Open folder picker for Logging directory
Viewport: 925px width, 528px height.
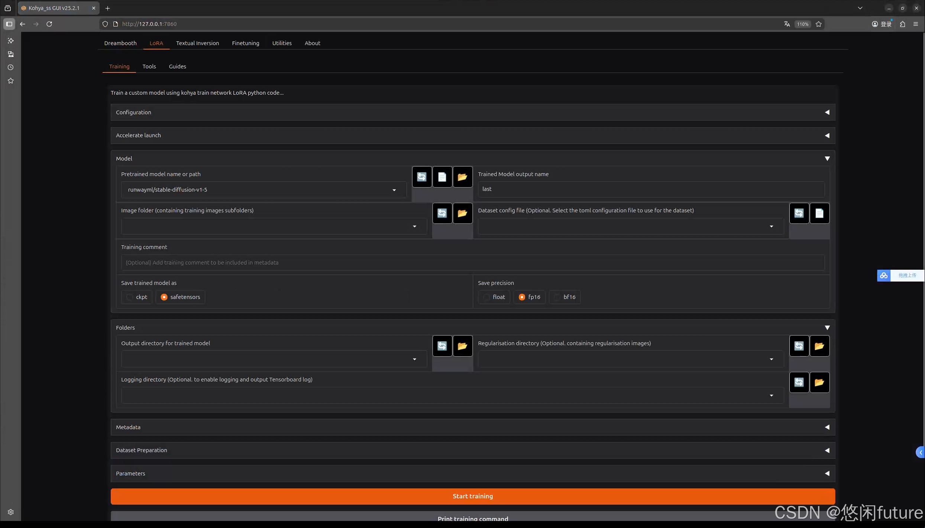point(819,382)
